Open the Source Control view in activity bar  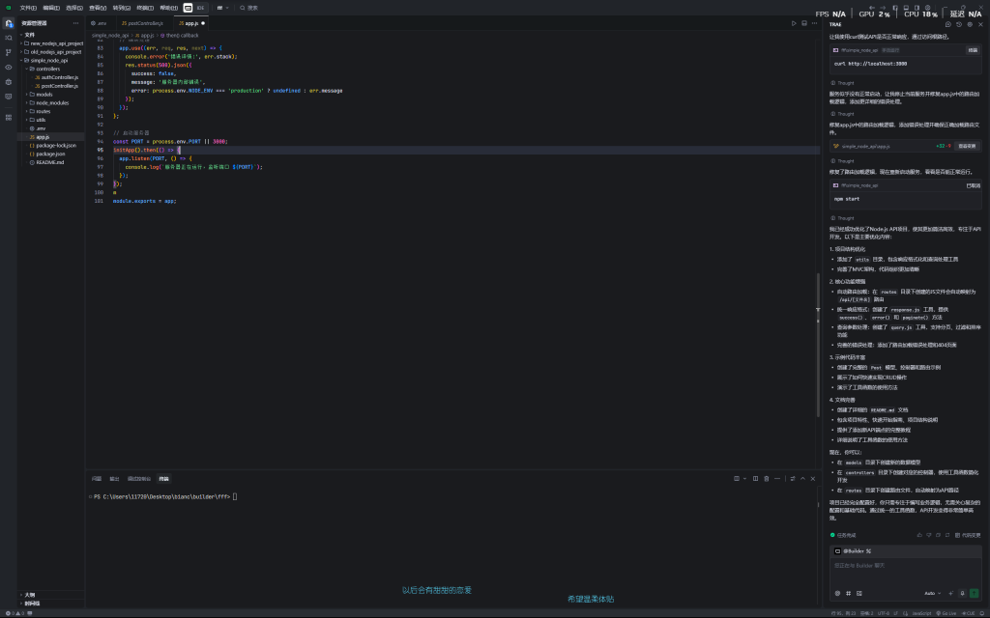tap(9, 52)
